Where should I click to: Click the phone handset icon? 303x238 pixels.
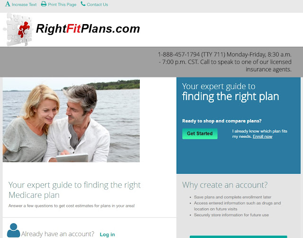[83, 4]
